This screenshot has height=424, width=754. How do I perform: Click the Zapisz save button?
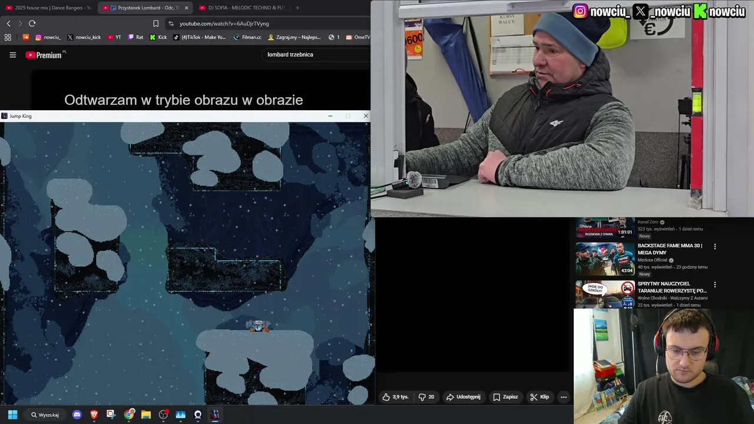pyautogui.click(x=505, y=397)
